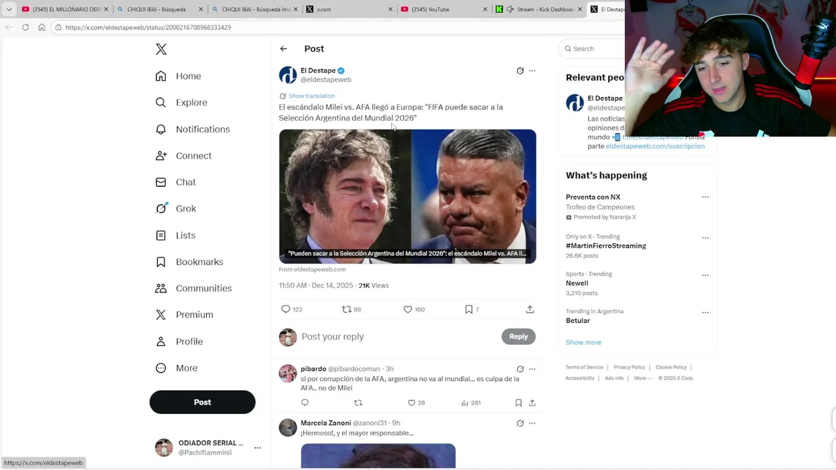This screenshot has width=836, height=470.
Task: Reload the page in browser toolbar
Action: 25,27
